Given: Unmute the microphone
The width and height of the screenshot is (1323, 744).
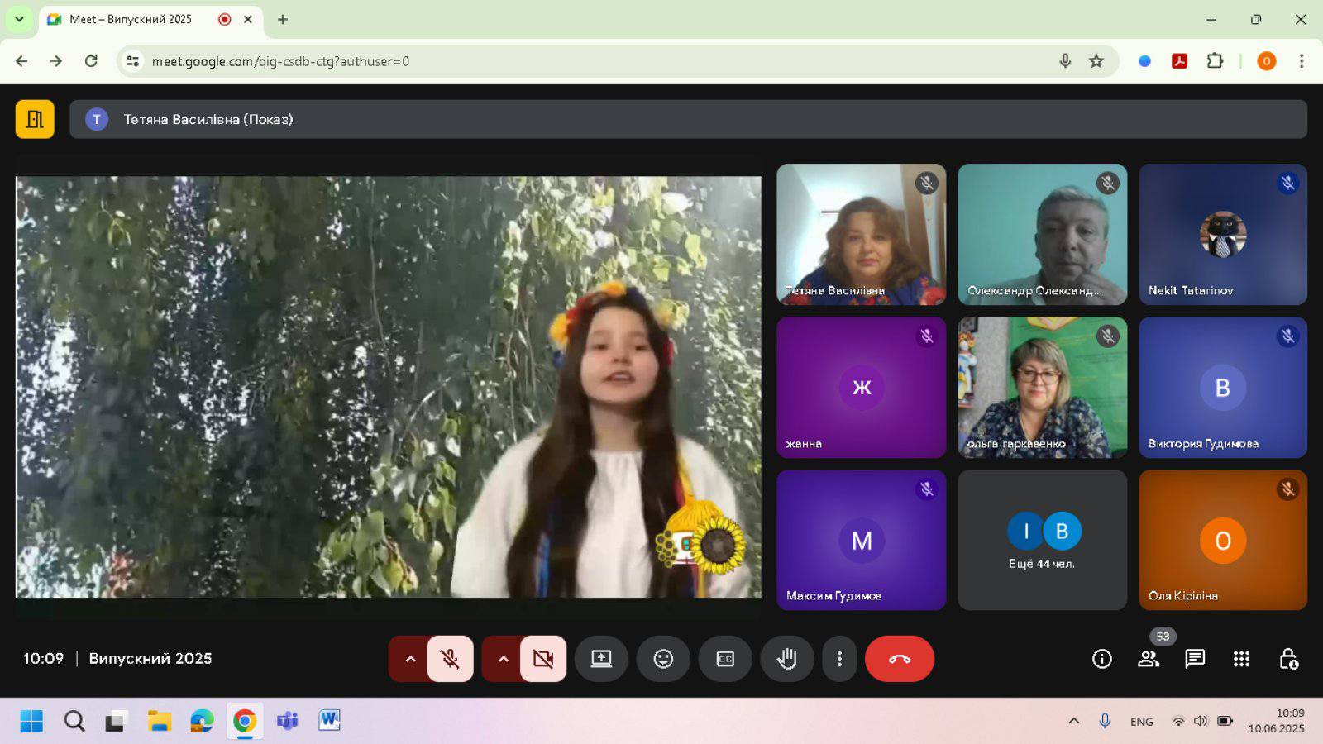Looking at the screenshot, I should (x=450, y=659).
